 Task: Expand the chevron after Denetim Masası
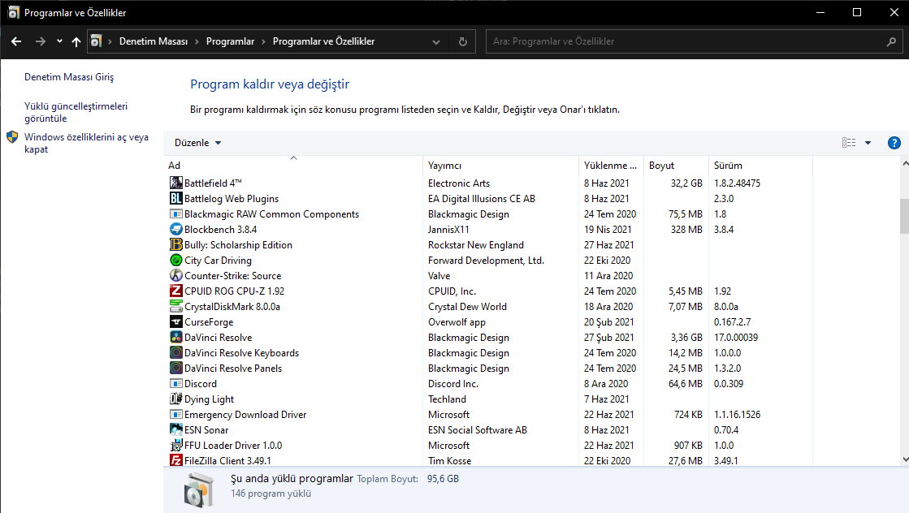(197, 41)
